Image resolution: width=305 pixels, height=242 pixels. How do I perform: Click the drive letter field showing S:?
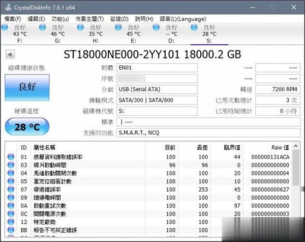click(157, 111)
